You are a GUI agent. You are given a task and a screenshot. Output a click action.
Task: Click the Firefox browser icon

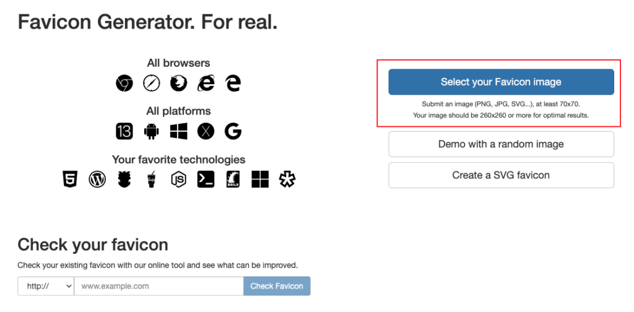(178, 83)
